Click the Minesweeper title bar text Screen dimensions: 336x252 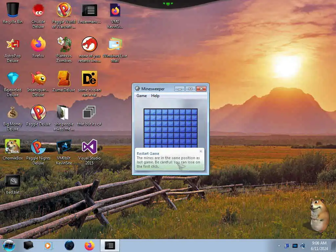(153, 89)
